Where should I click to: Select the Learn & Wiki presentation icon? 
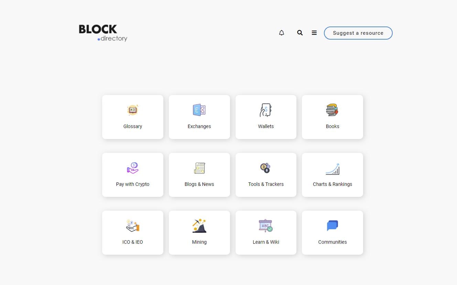tap(266, 225)
